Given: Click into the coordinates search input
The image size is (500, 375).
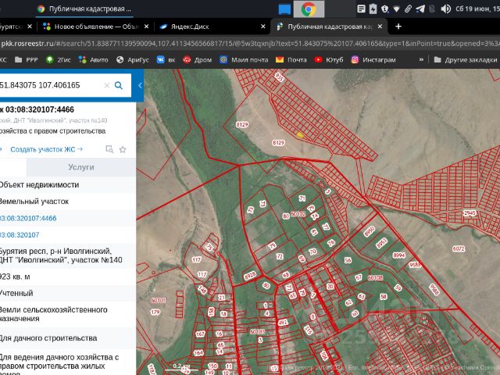Looking at the screenshot, I should [x=47, y=85].
